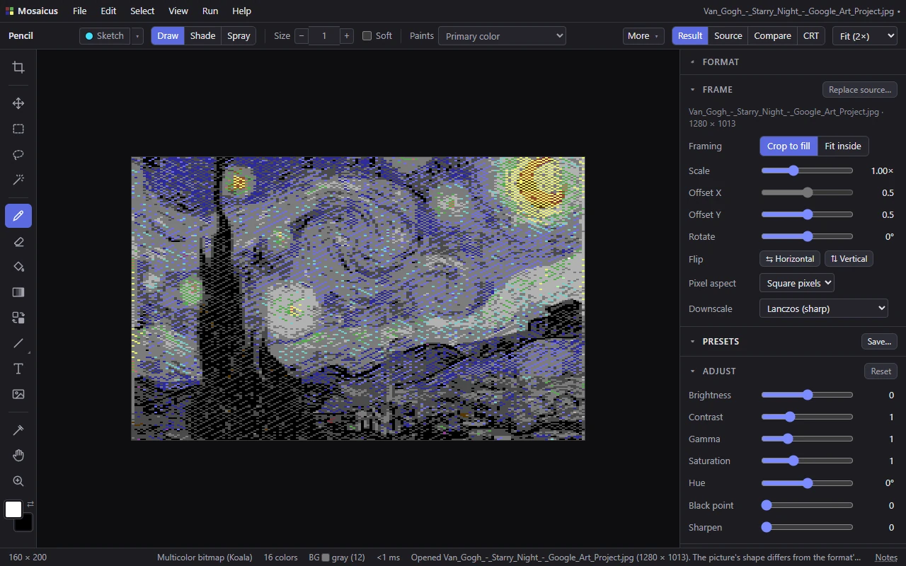
Task: Choose Fit inside framing
Action: [843, 146]
